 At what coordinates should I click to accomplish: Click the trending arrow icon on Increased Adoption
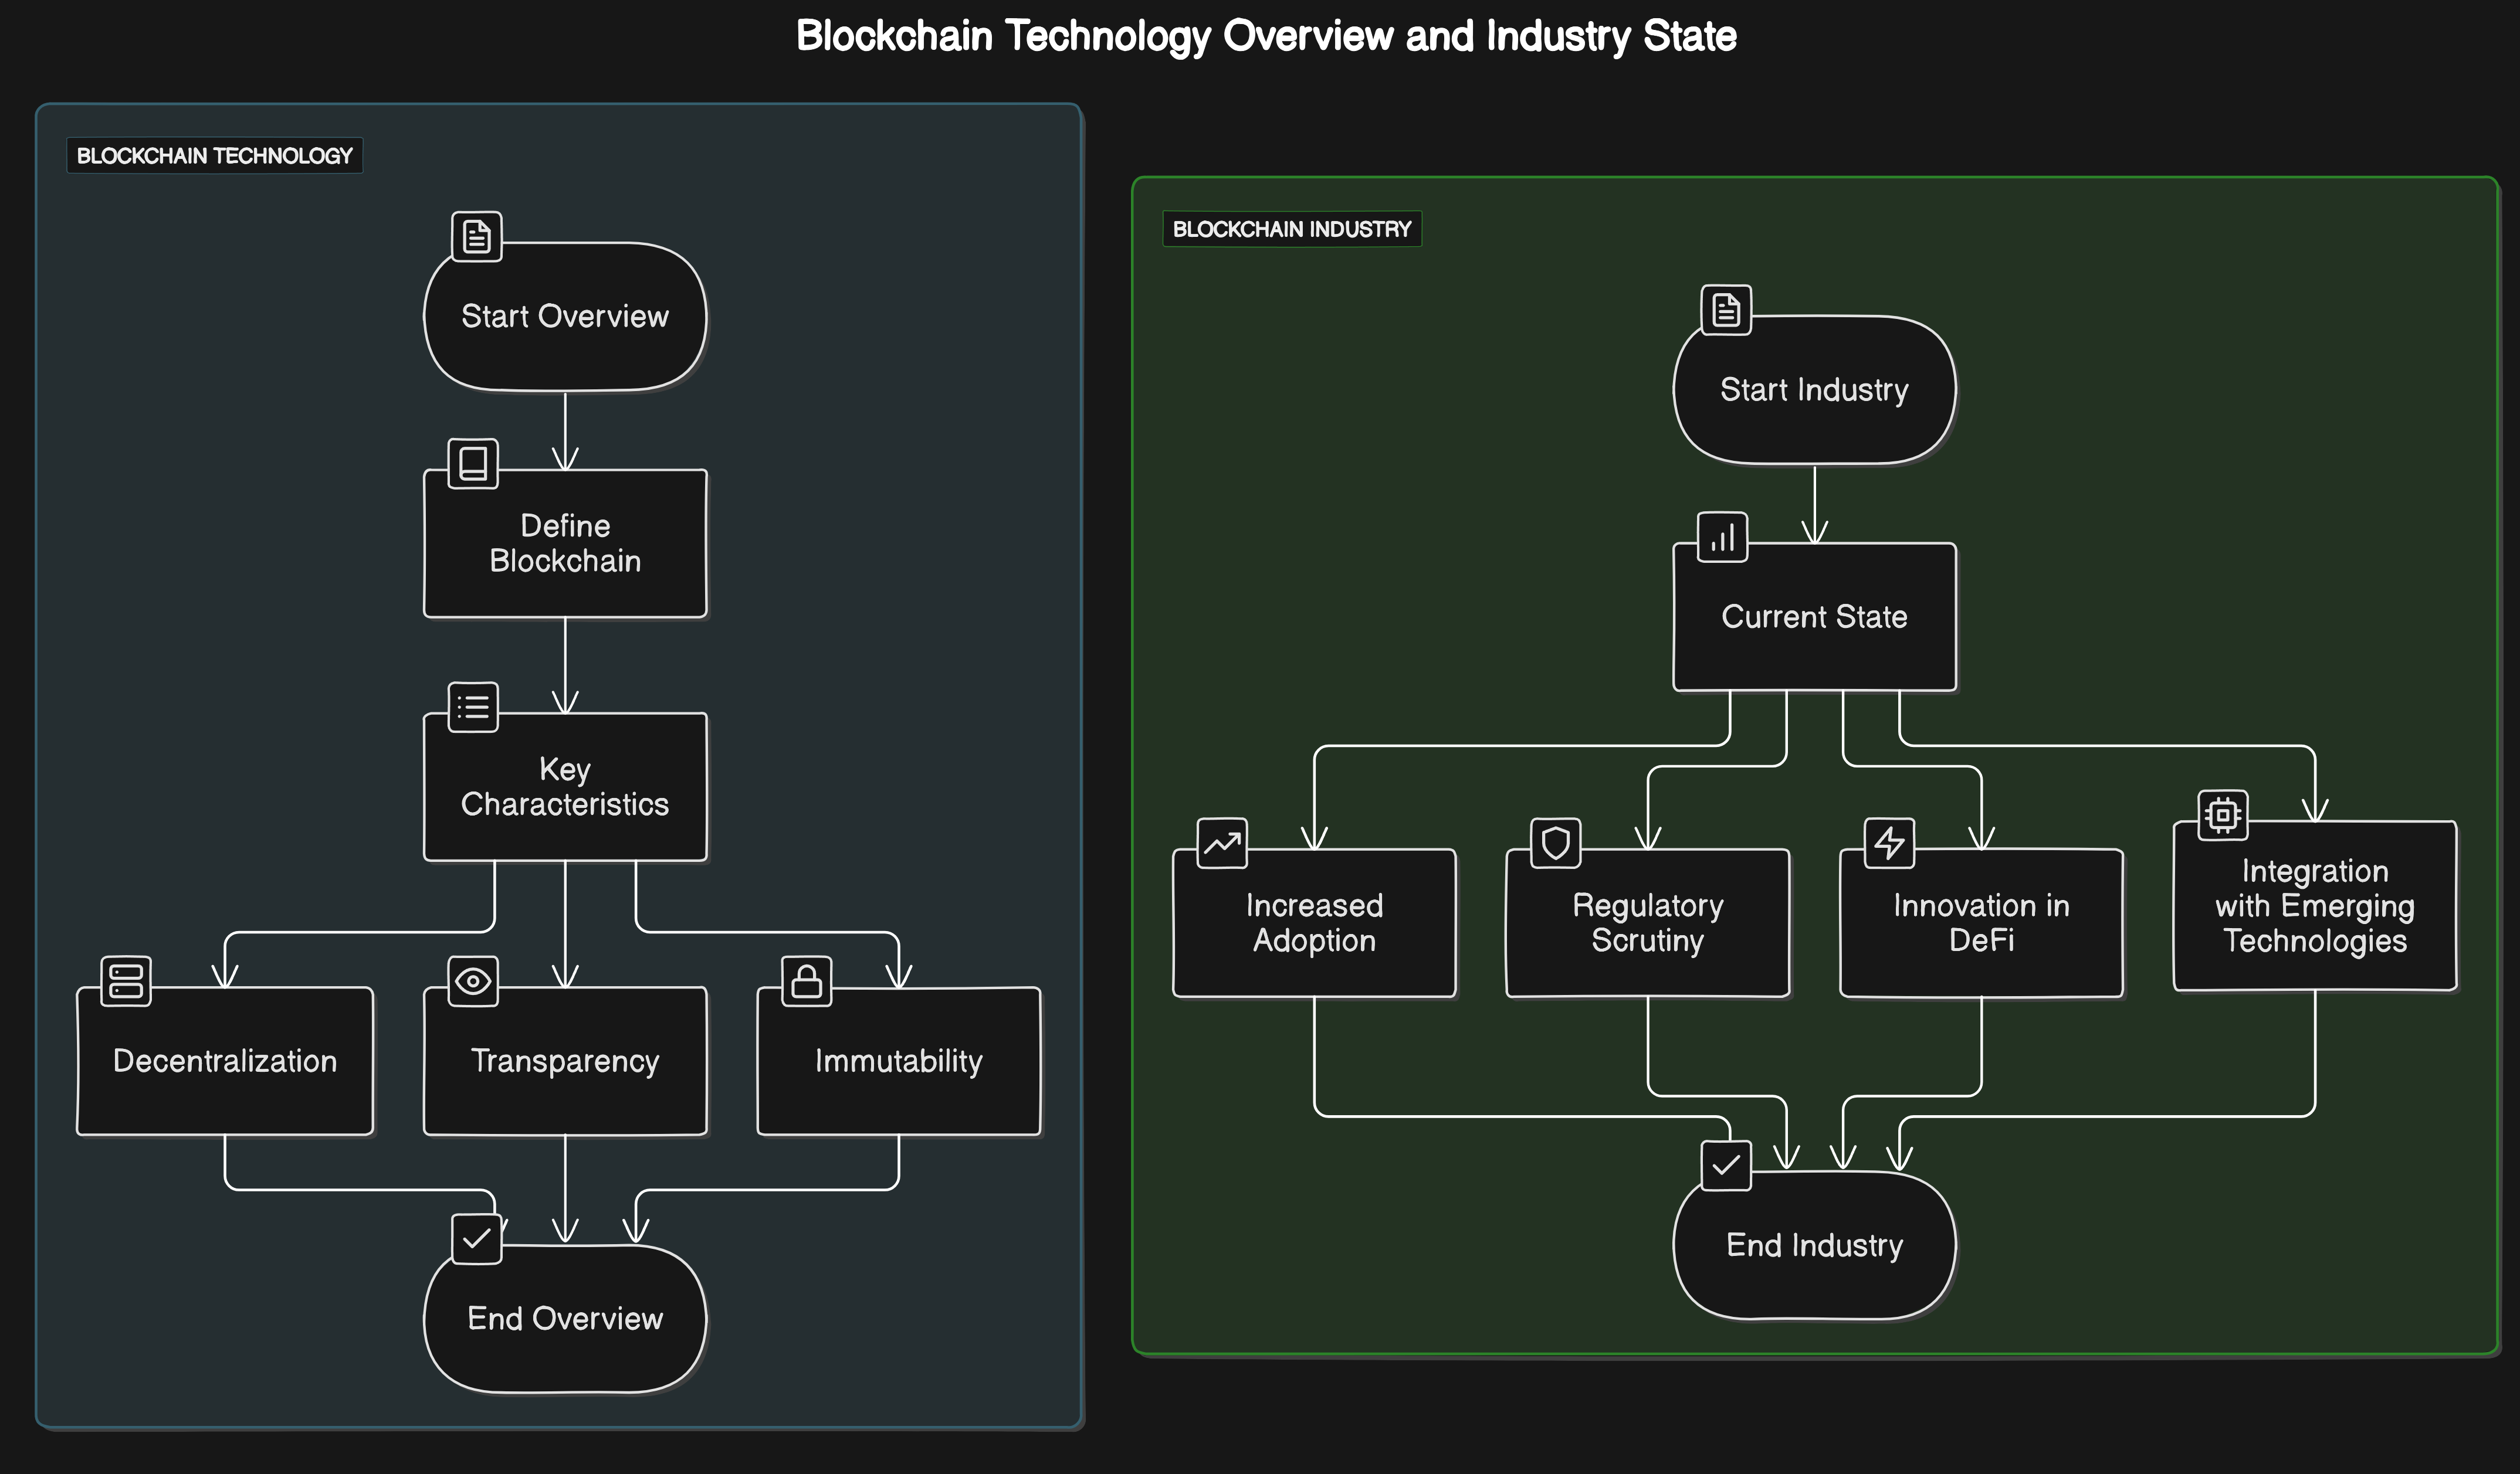point(1222,844)
